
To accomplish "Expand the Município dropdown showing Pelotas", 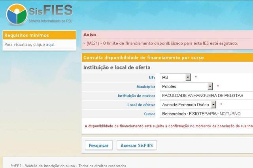I will point(186,87).
